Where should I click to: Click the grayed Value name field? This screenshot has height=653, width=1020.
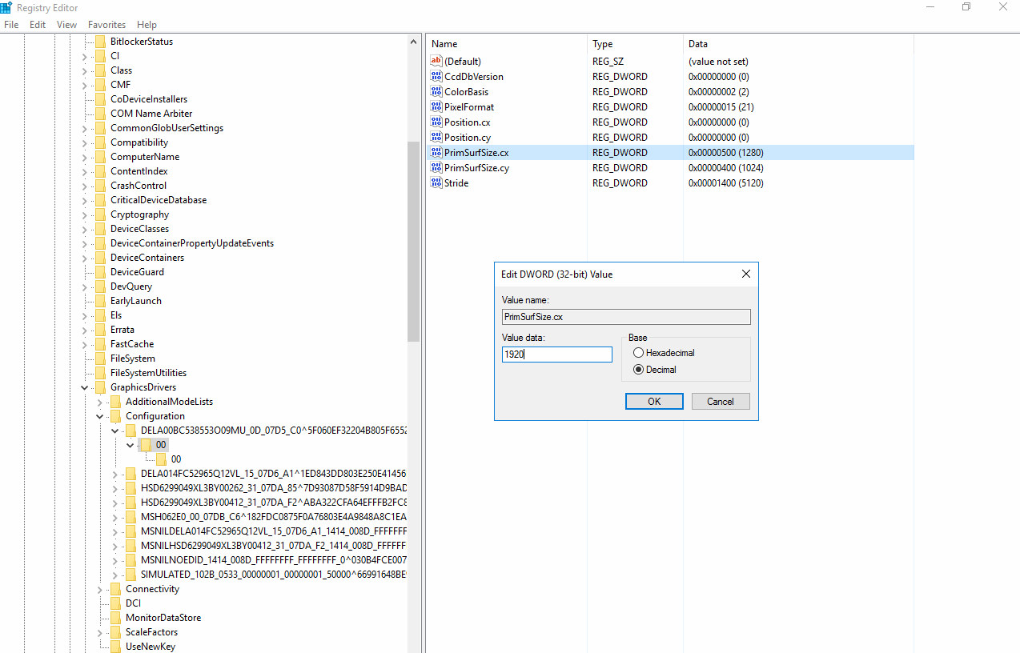coord(626,317)
